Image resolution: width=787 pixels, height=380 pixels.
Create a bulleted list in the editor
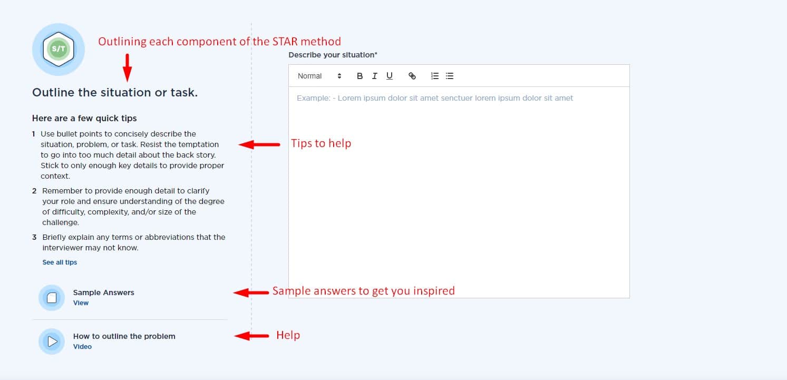[449, 75]
